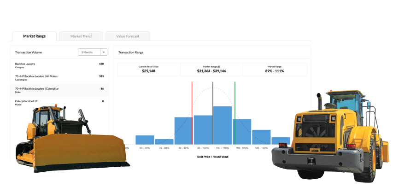Image resolution: width=399 pixels, height=187 pixels.
Task: Click the 120 - 130% histogram bar
Action: [x=261, y=137]
